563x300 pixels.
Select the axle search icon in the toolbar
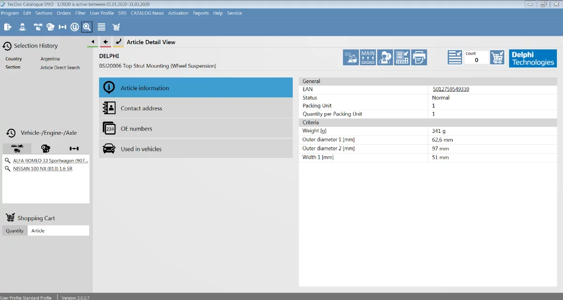63,27
